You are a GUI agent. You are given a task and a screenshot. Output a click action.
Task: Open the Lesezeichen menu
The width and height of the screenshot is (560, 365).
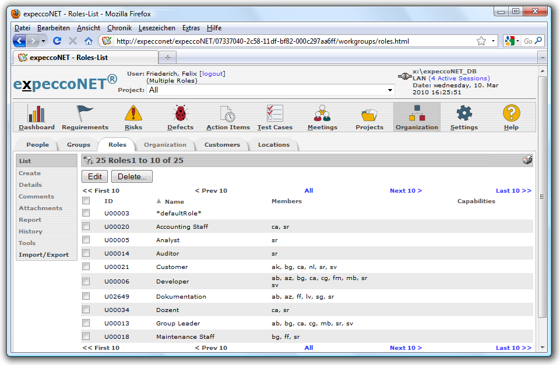pos(157,28)
